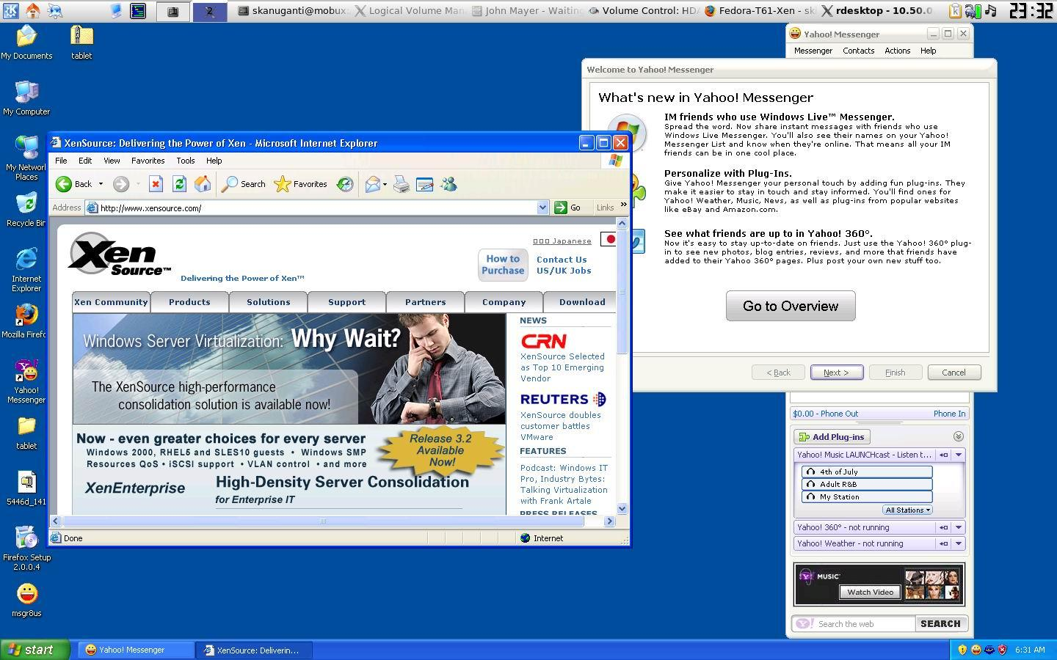Open the Windows start menu

click(x=34, y=650)
